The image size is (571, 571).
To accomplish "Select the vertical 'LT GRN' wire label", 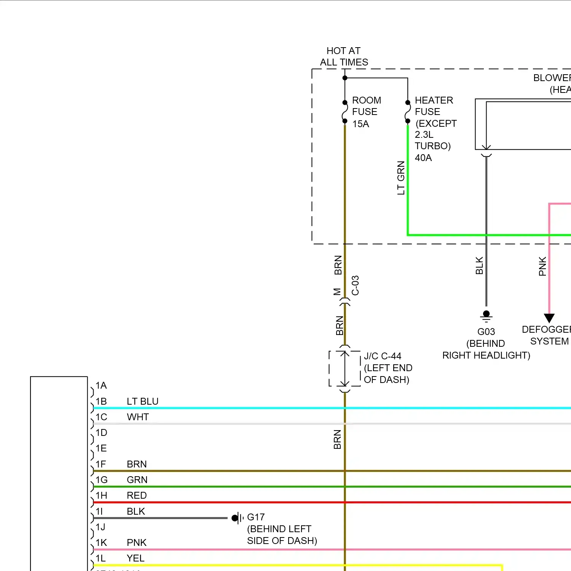I will 401,178.
